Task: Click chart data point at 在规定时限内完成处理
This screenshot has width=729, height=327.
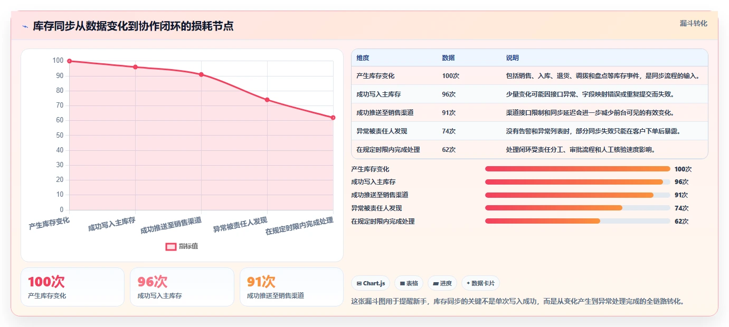Action: pyautogui.click(x=333, y=118)
